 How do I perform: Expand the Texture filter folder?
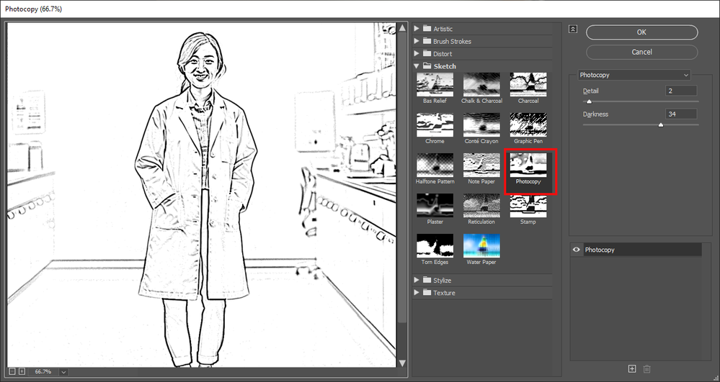coord(417,293)
